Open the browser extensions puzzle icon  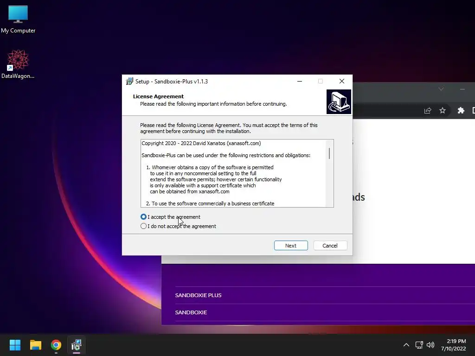461,110
